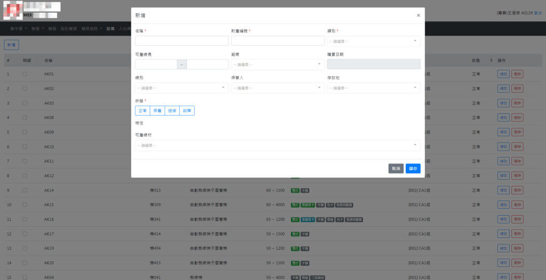Expand the 存放地 dropdown

pyautogui.click(x=373, y=88)
